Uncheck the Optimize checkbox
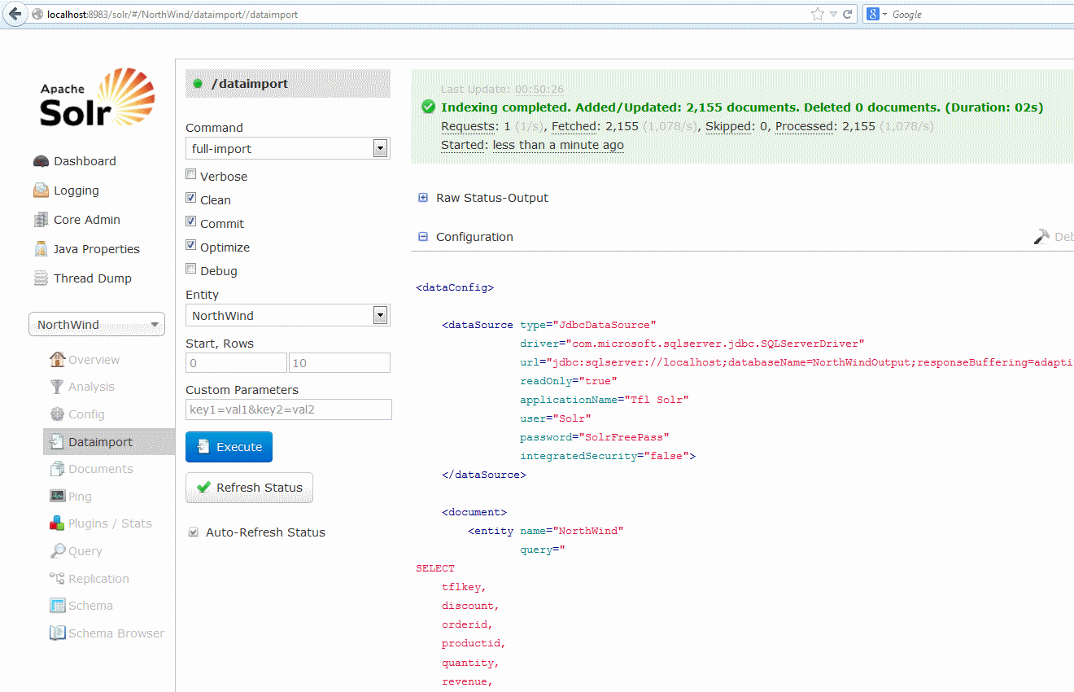 [191, 245]
